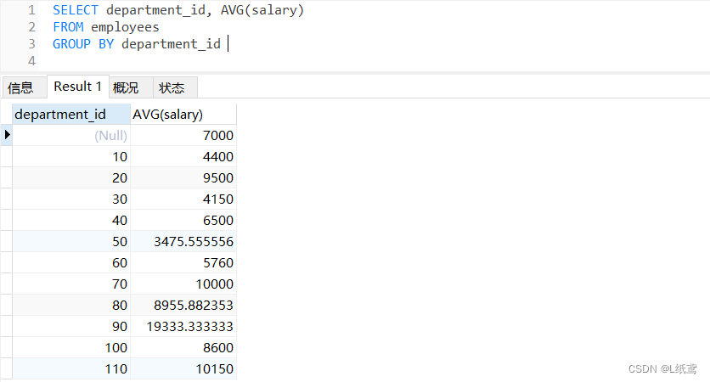Select the 10000 average salary cell
Screen dimensions: 710x382
[183, 284]
